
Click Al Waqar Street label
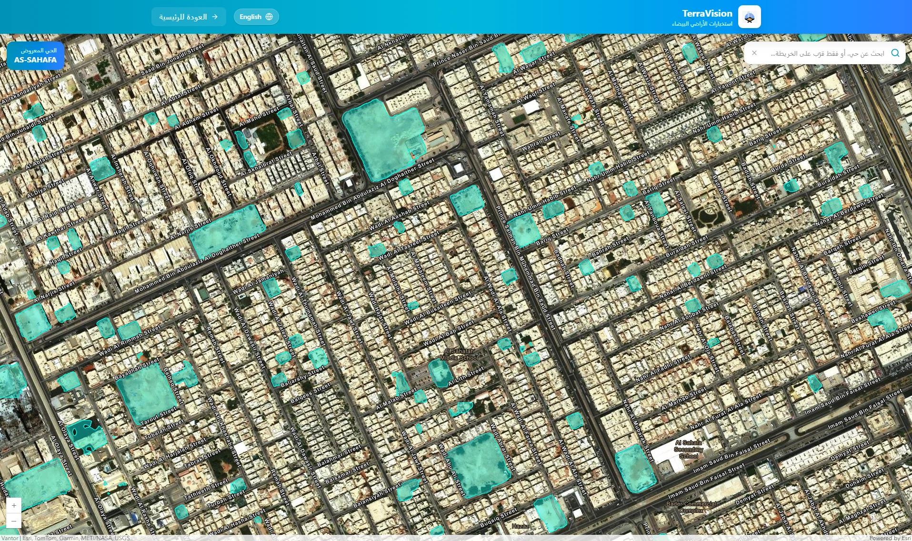coord(533,62)
